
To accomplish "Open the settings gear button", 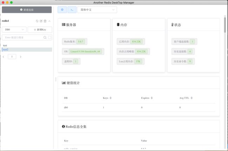I will [62, 10].
